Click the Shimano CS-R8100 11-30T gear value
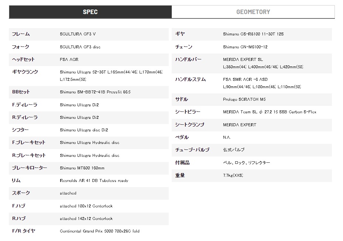This screenshot has height=241, width=343. pyautogui.click(x=253, y=34)
